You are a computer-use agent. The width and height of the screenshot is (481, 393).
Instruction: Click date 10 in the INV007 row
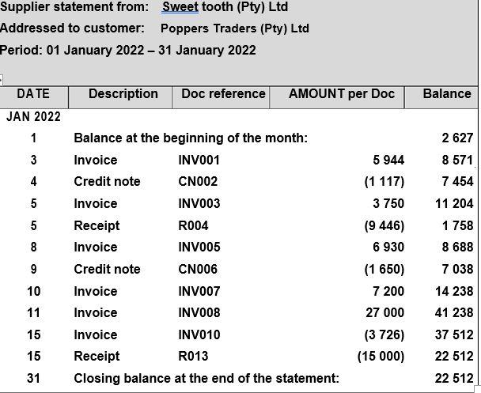(x=33, y=291)
